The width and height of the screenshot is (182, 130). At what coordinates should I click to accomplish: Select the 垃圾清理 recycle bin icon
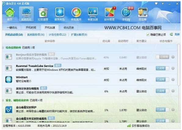[43, 14]
